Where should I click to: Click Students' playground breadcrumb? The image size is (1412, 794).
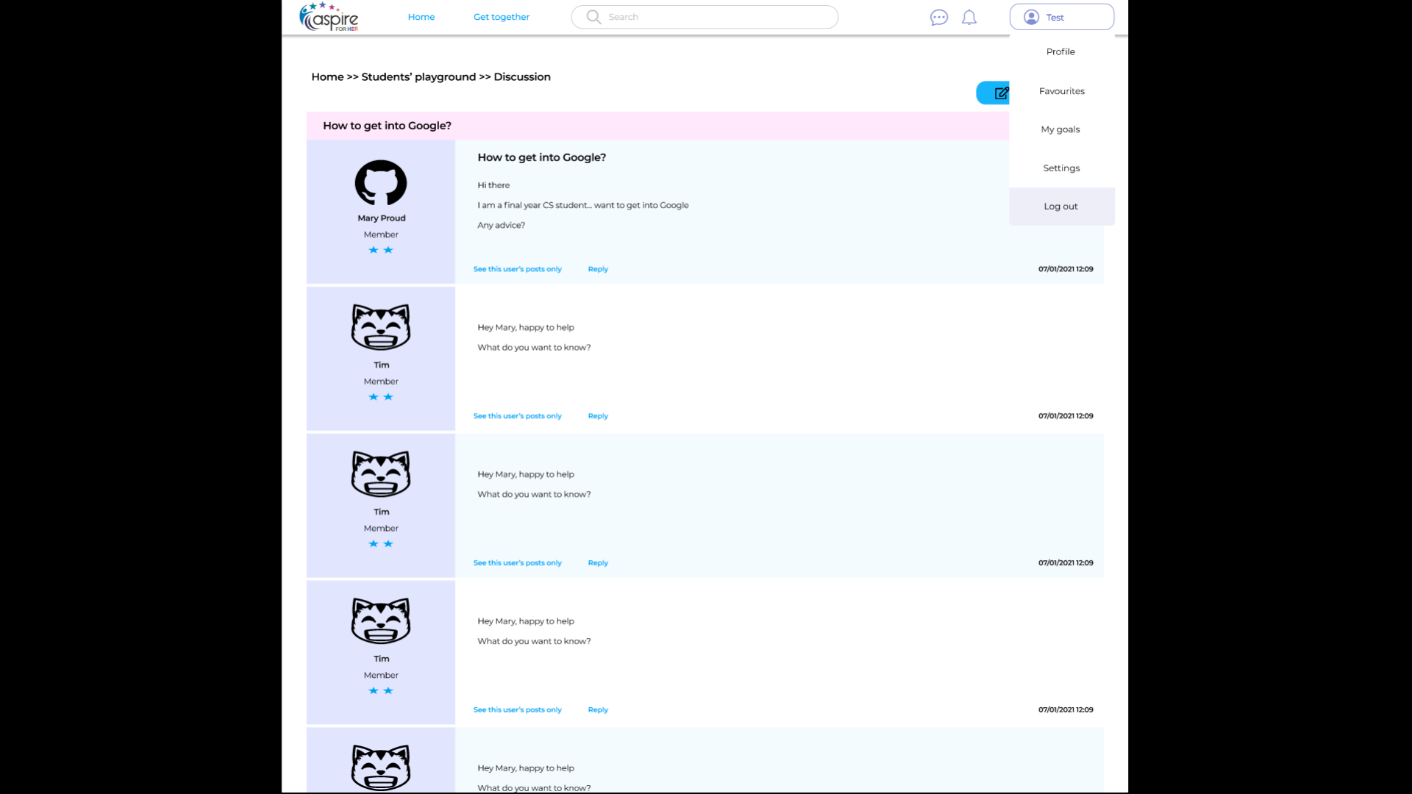click(418, 76)
